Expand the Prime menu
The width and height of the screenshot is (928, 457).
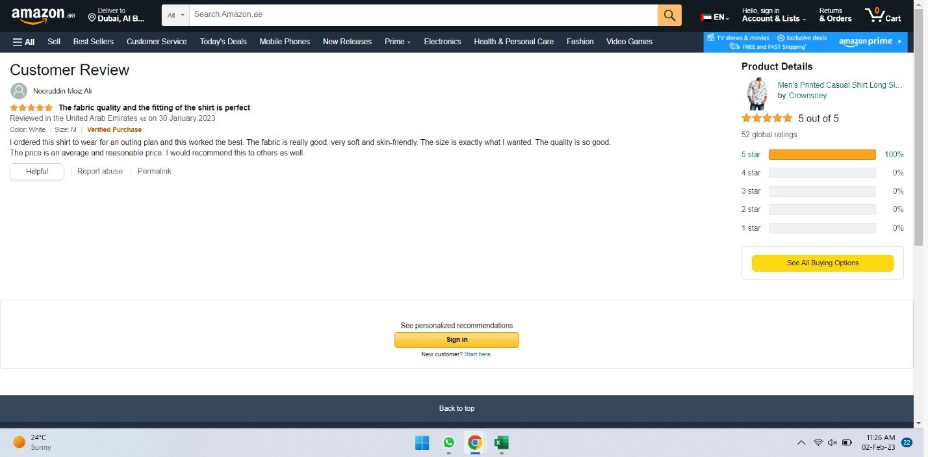[398, 42]
